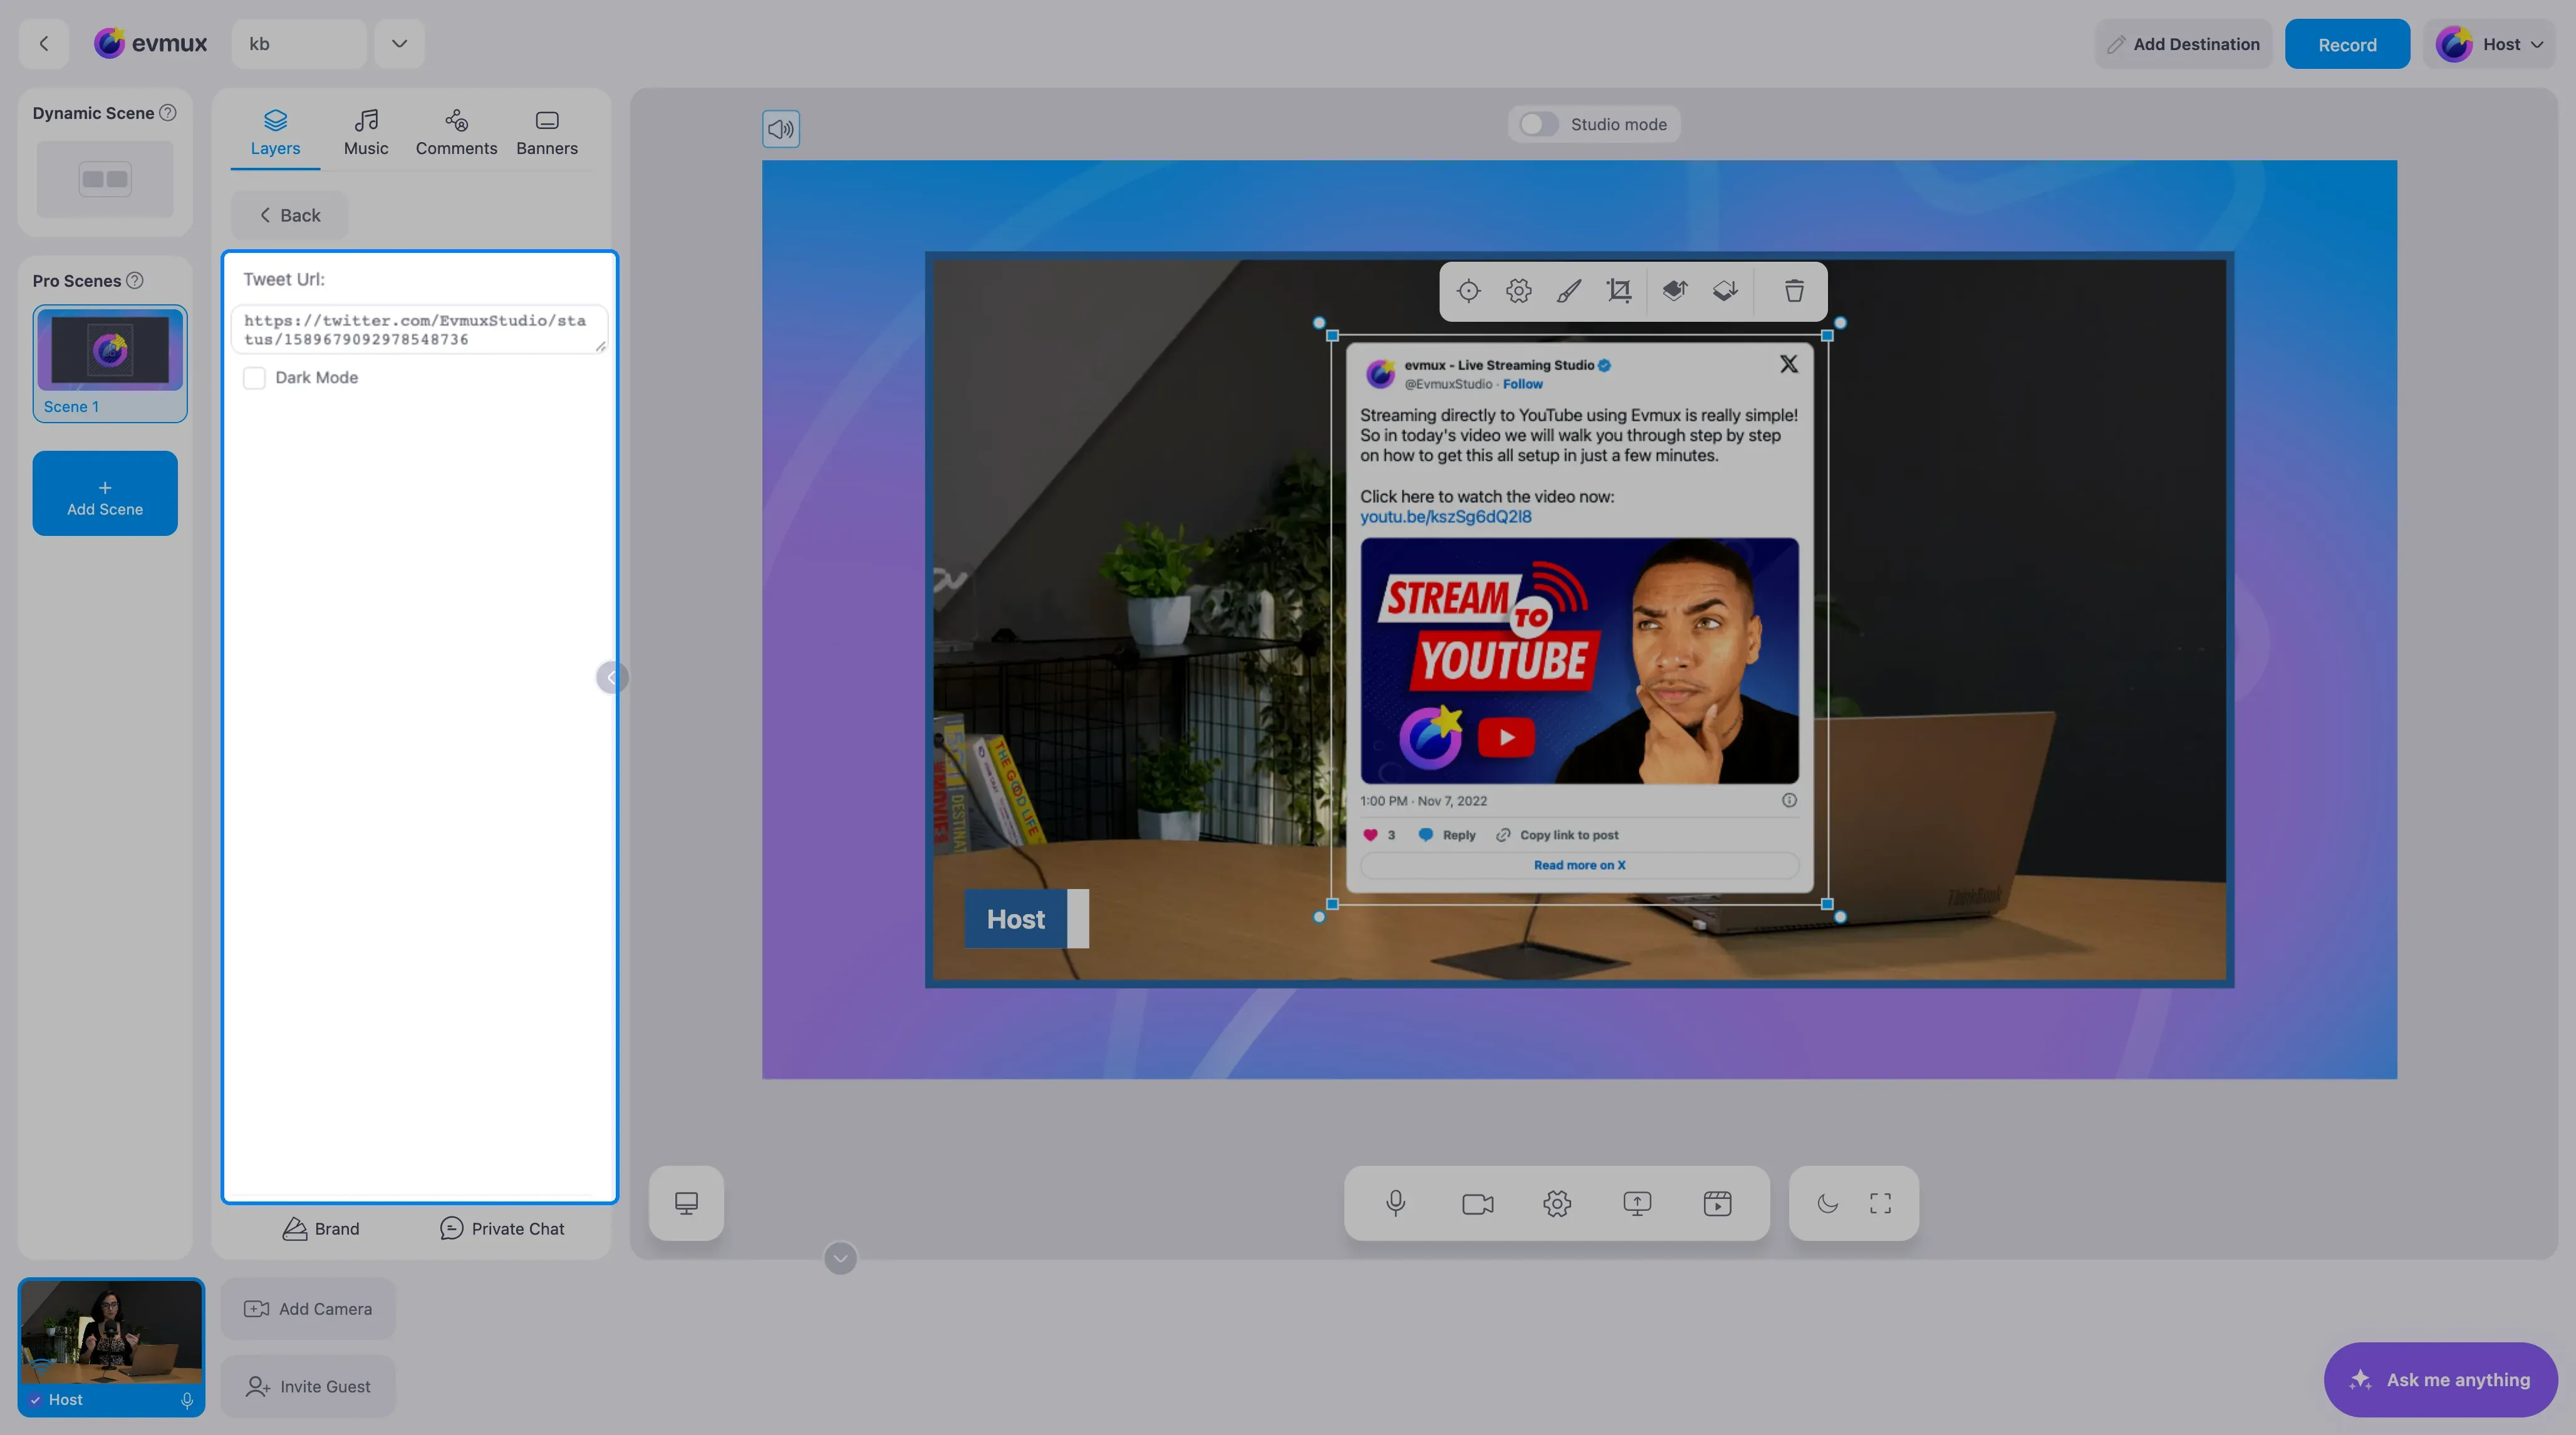Bring layer forward icon

tap(1675, 291)
